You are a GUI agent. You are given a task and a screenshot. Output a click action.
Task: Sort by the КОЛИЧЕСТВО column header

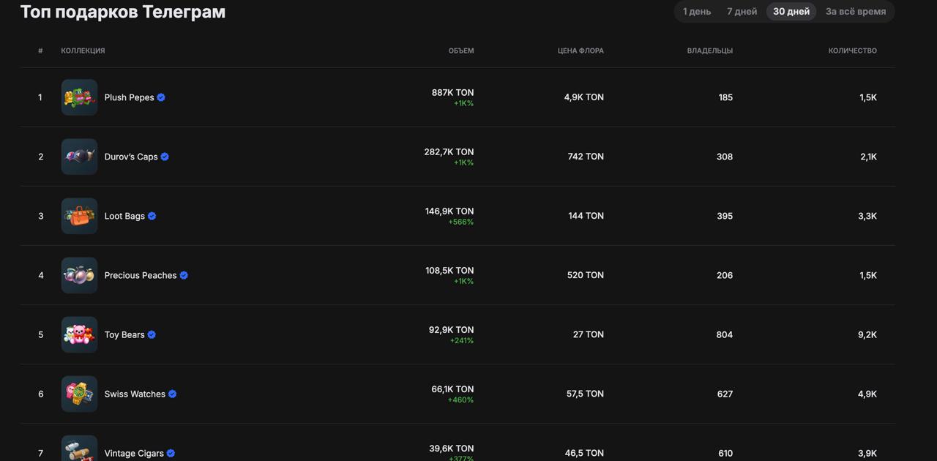pos(853,50)
